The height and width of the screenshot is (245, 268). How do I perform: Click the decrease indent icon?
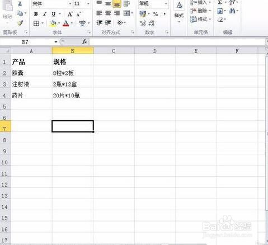pos(99,23)
